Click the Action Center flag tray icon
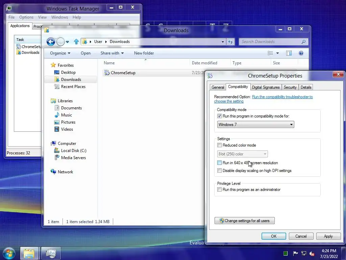 [x=295, y=253]
